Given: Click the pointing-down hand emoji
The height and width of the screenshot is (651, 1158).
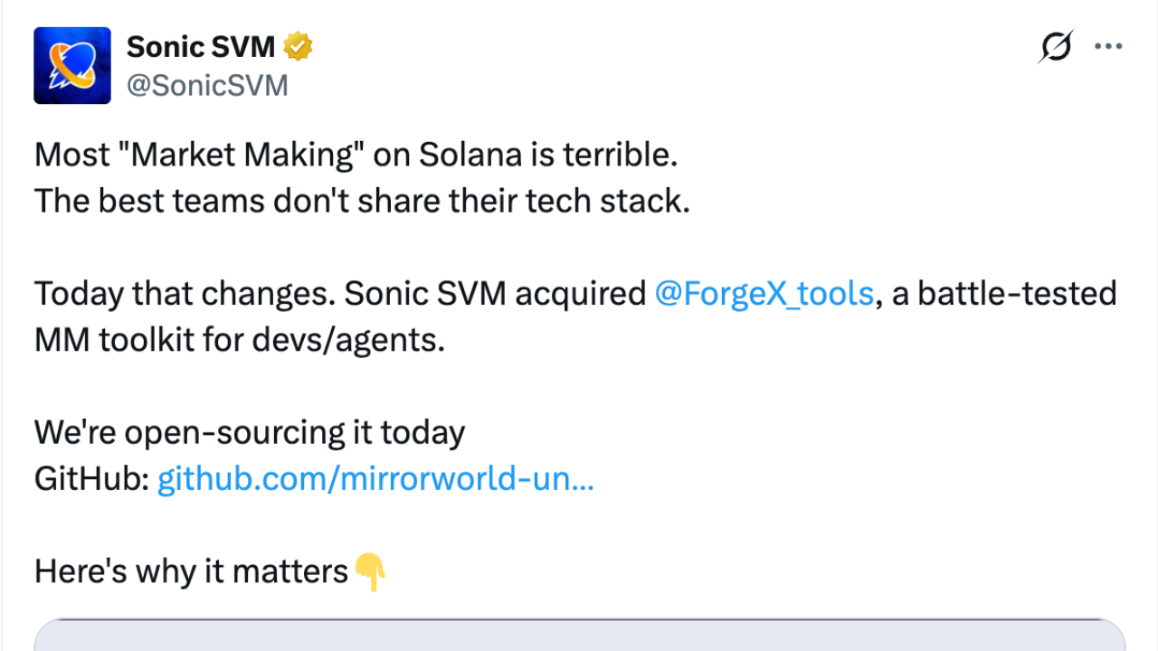Looking at the screenshot, I should click(370, 572).
